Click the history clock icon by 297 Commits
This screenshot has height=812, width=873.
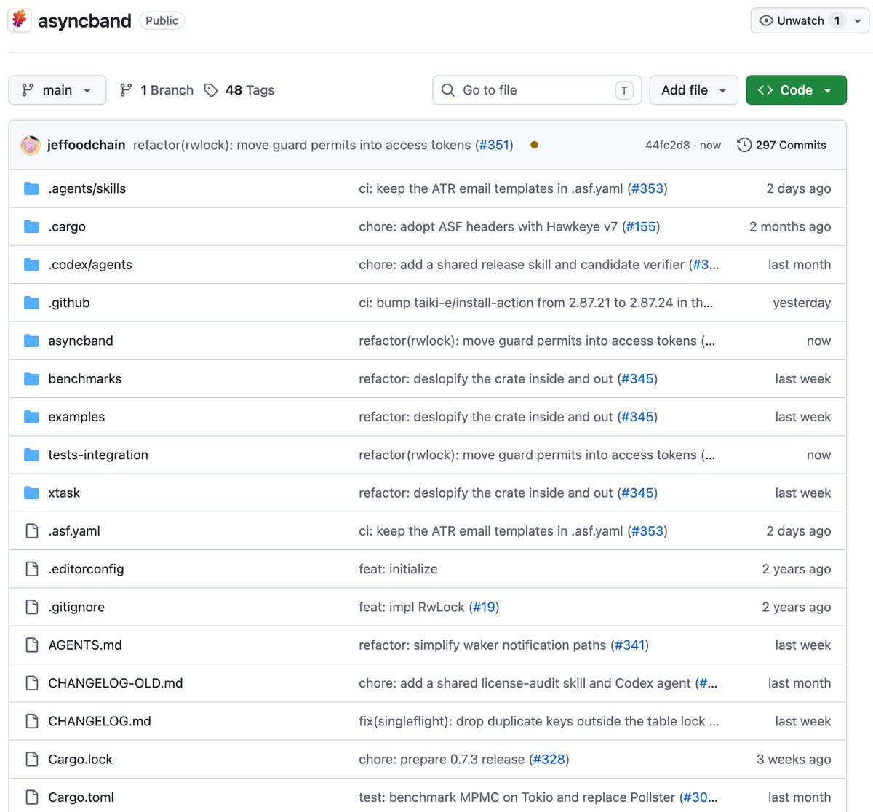coord(744,145)
